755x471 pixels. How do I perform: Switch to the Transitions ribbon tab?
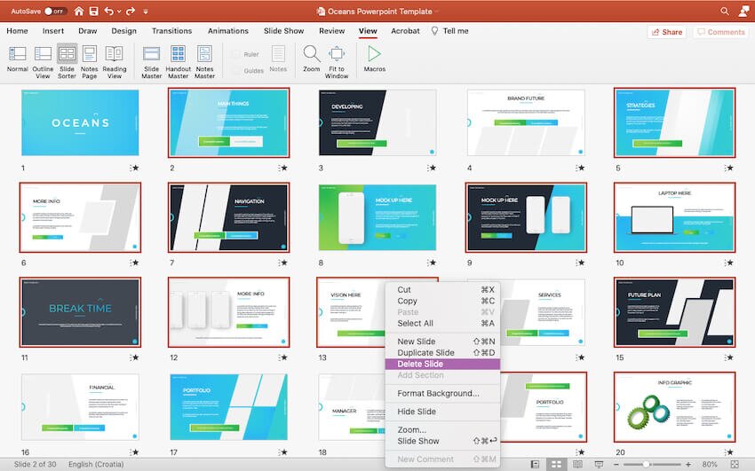171,31
